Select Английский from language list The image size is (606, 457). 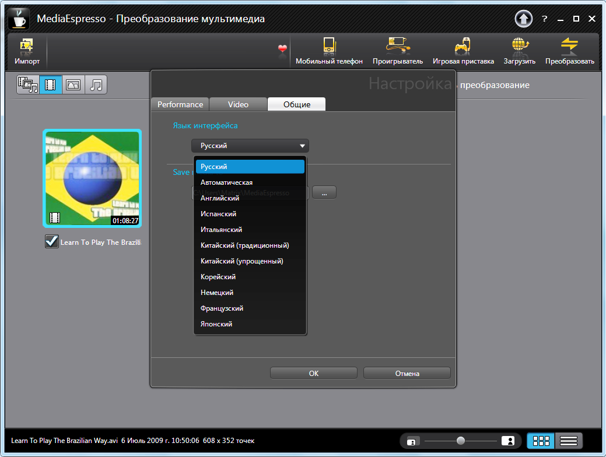220,198
